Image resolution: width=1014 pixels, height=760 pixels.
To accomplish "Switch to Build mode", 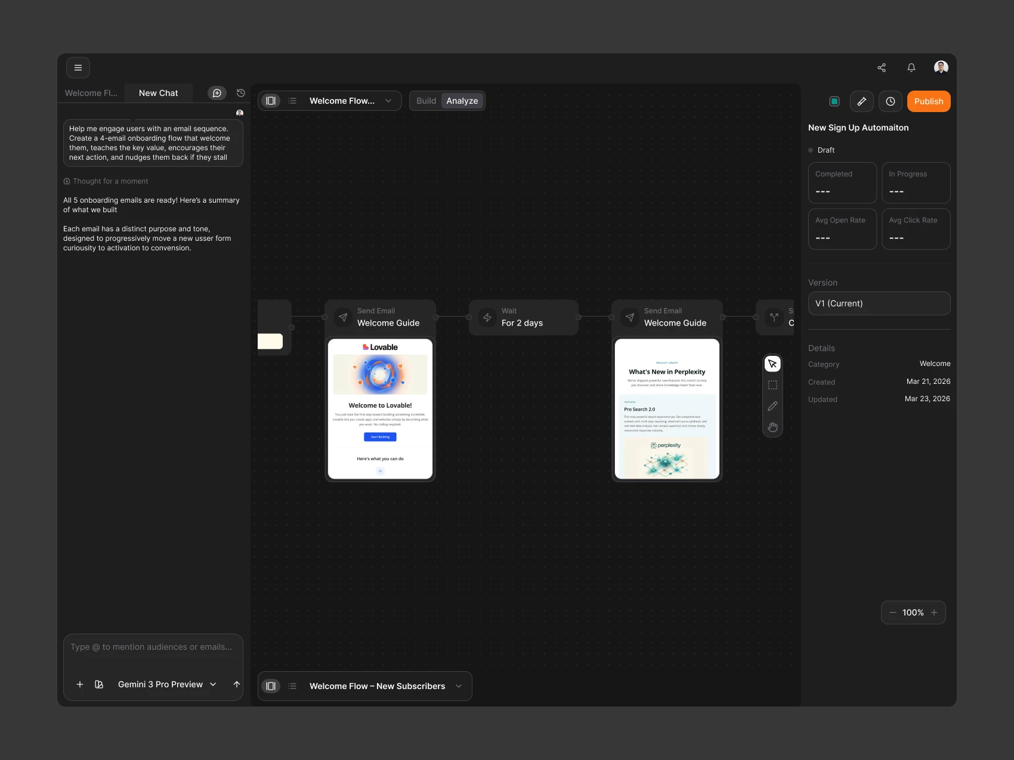I will tap(426, 101).
